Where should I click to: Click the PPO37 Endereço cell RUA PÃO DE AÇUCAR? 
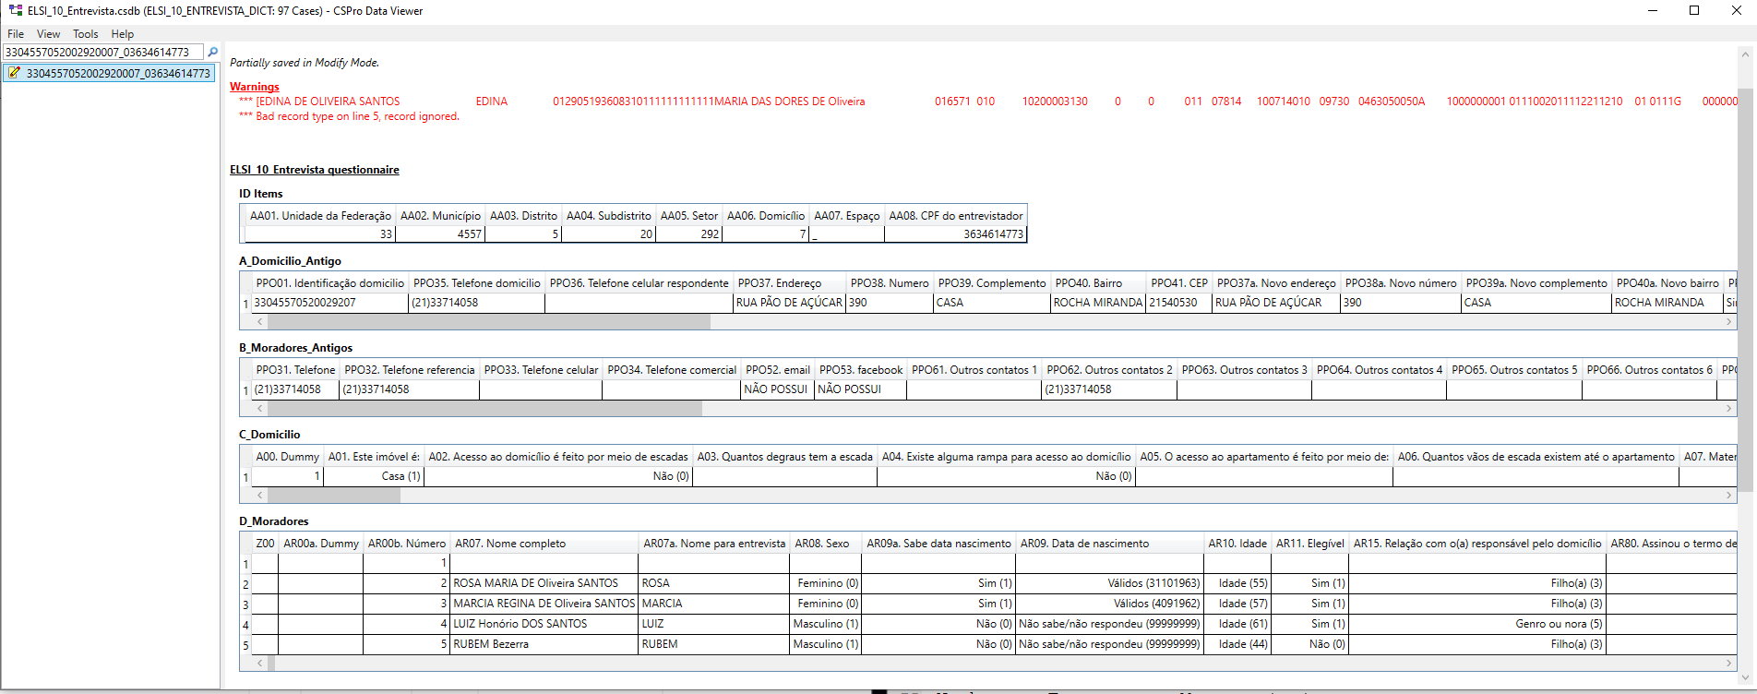[789, 303]
